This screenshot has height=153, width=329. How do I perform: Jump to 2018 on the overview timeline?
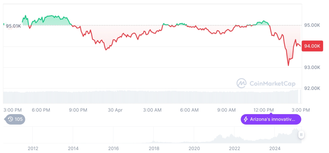[154, 148]
